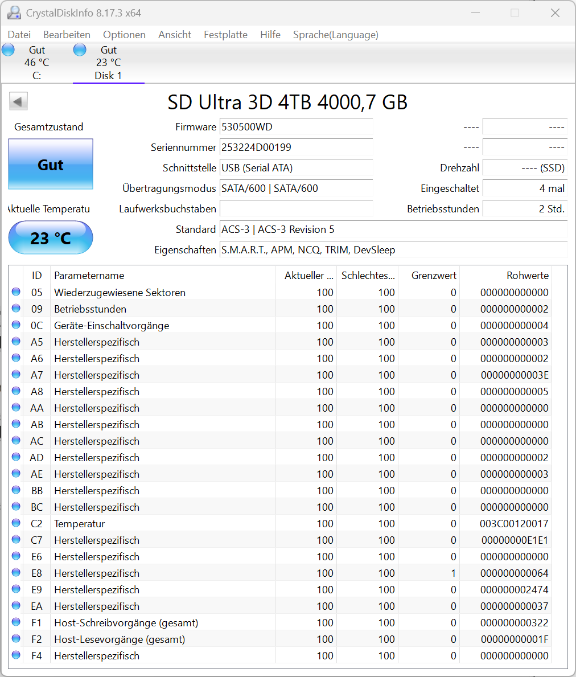Select the F4 Herstellerspezifisch row
The height and width of the screenshot is (677, 576).
point(281,655)
